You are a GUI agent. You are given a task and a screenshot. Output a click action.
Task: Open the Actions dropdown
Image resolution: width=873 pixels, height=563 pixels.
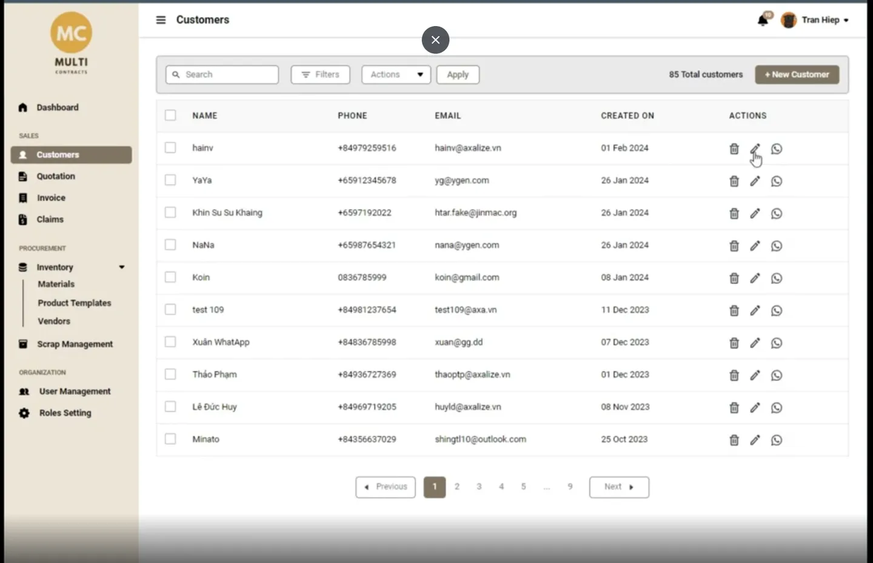pos(396,75)
